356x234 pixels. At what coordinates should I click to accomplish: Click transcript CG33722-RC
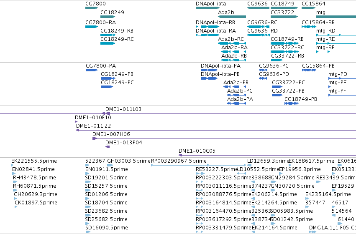tap(285, 52)
